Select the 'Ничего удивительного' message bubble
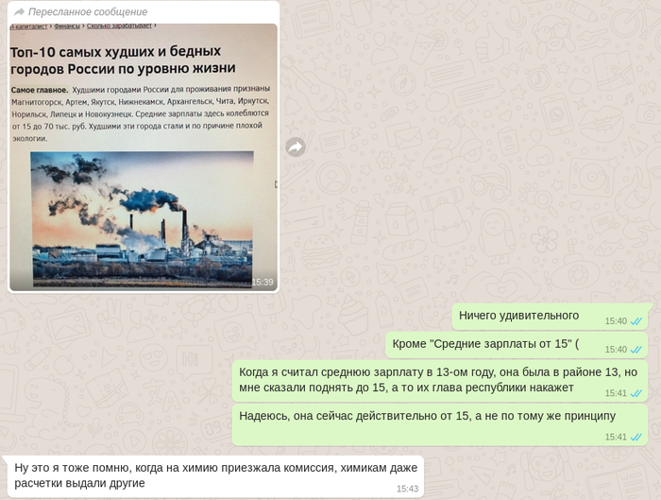 coord(519,316)
